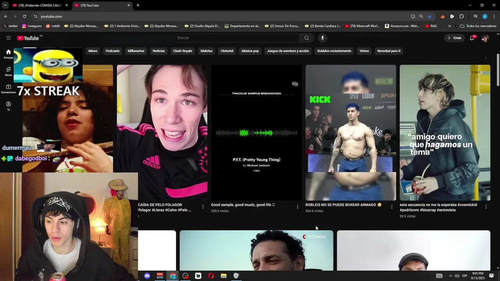Viewport: 500px width, 281px height.
Task: Open the RAG bookmark
Action: (x=431, y=26)
